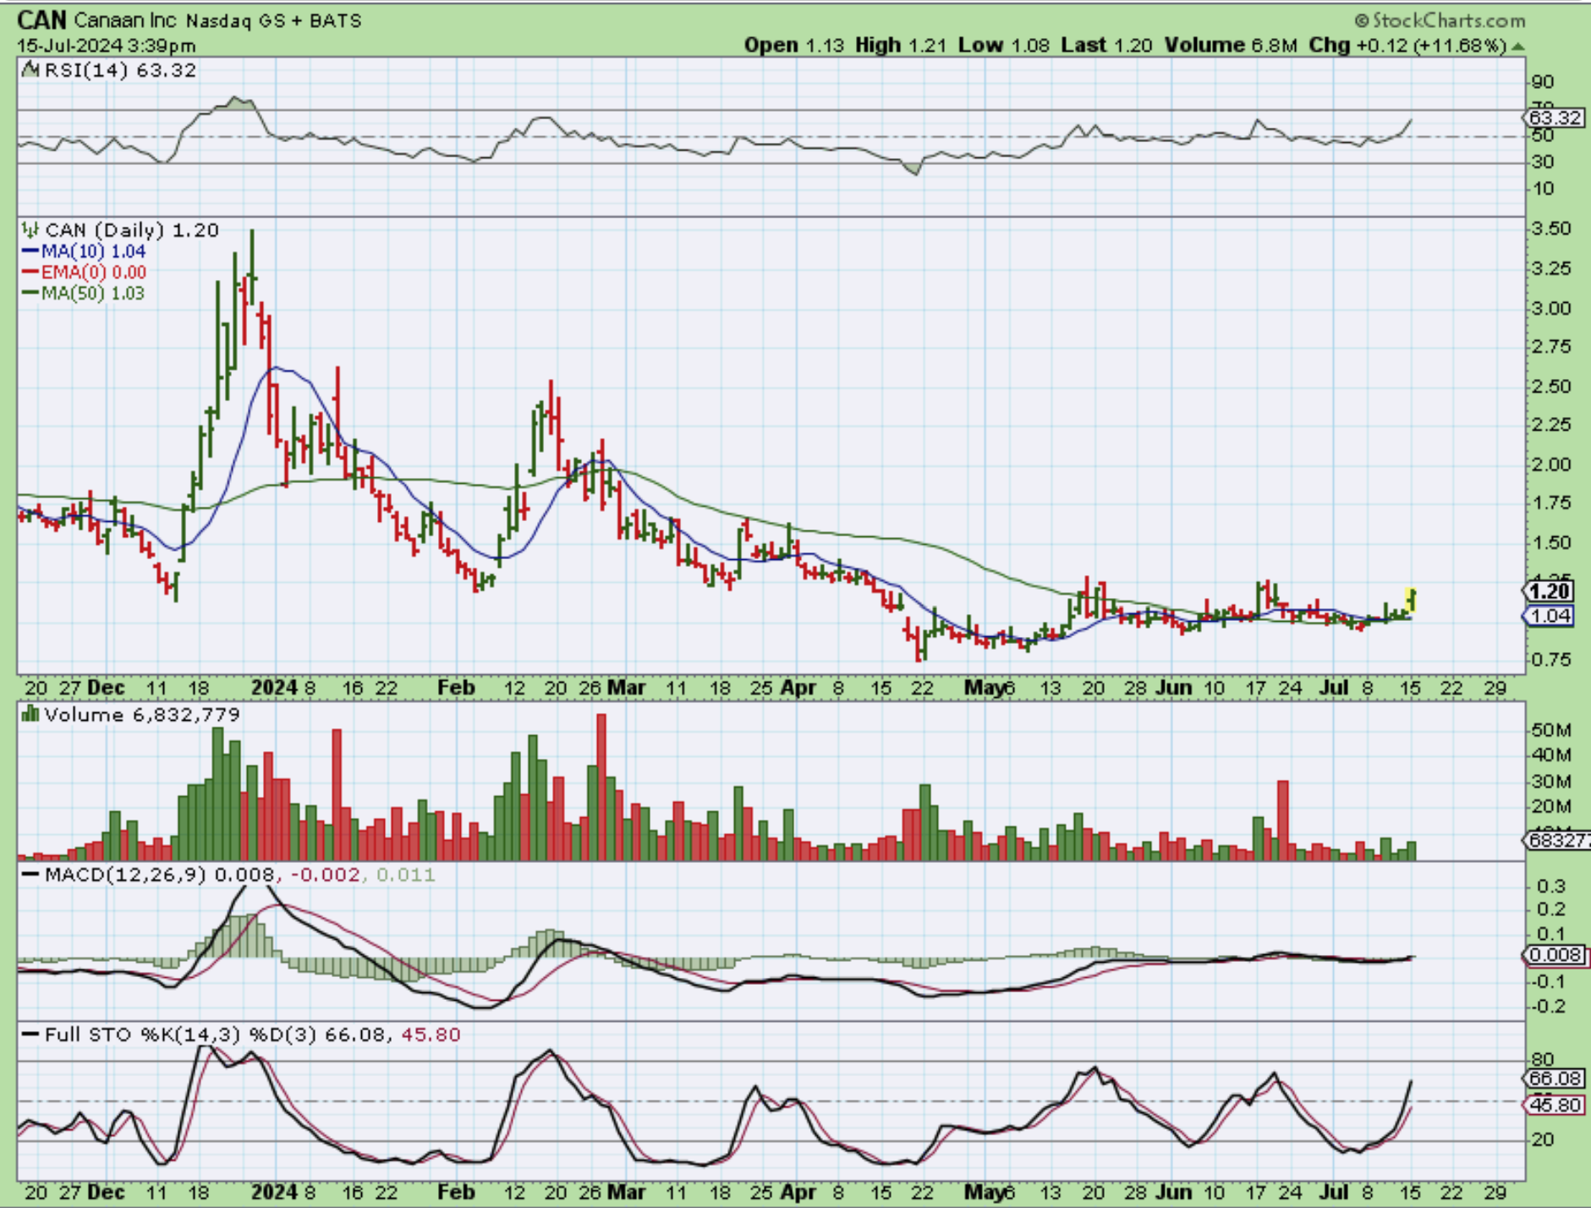Click the Jul date label under price panel
This screenshot has height=1208, width=1591.
pyautogui.click(x=1334, y=688)
